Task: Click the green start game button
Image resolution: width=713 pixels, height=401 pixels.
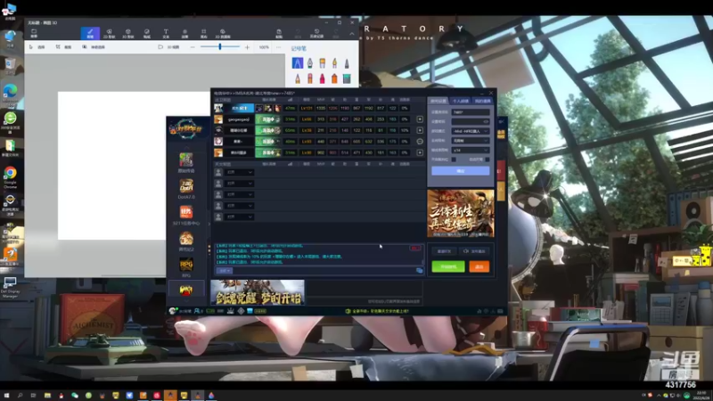Action: (448, 266)
